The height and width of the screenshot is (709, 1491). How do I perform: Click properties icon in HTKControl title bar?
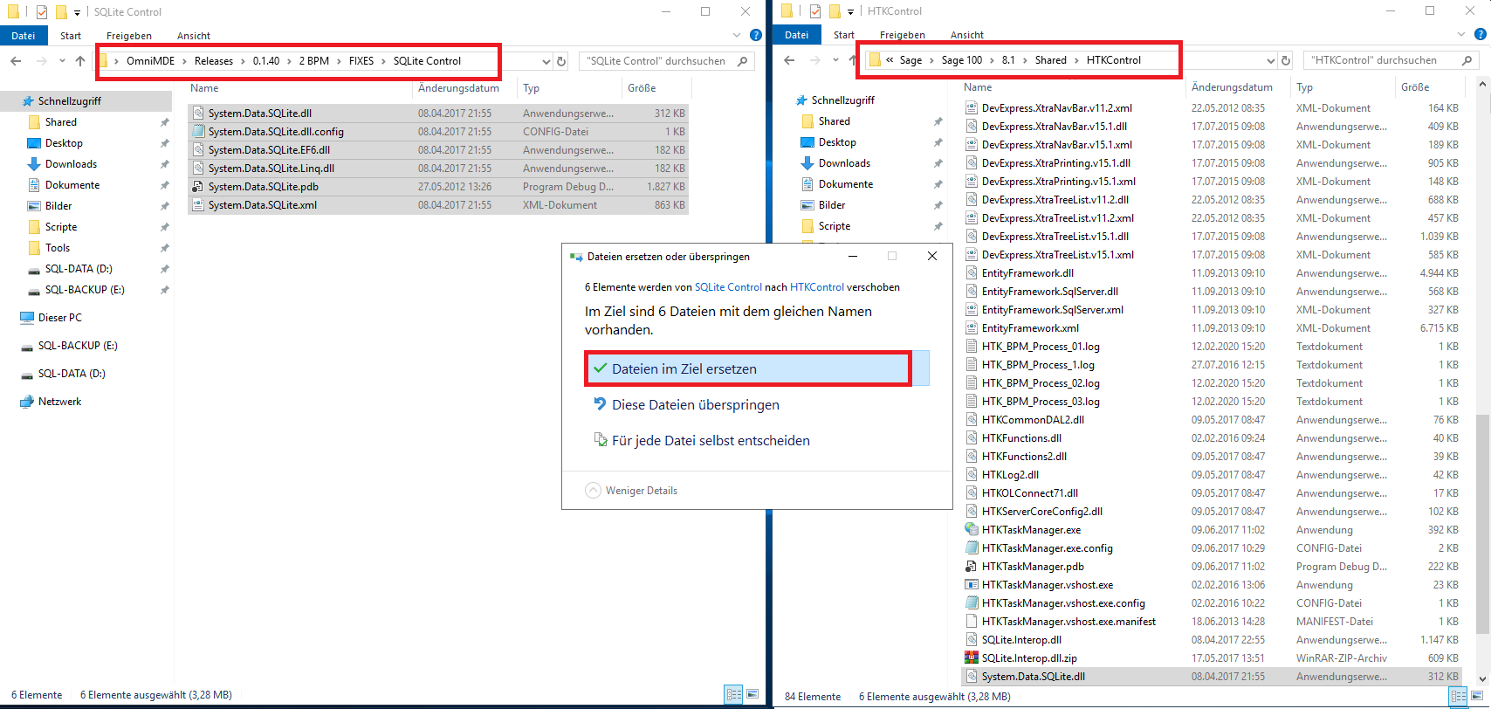tap(814, 11)
